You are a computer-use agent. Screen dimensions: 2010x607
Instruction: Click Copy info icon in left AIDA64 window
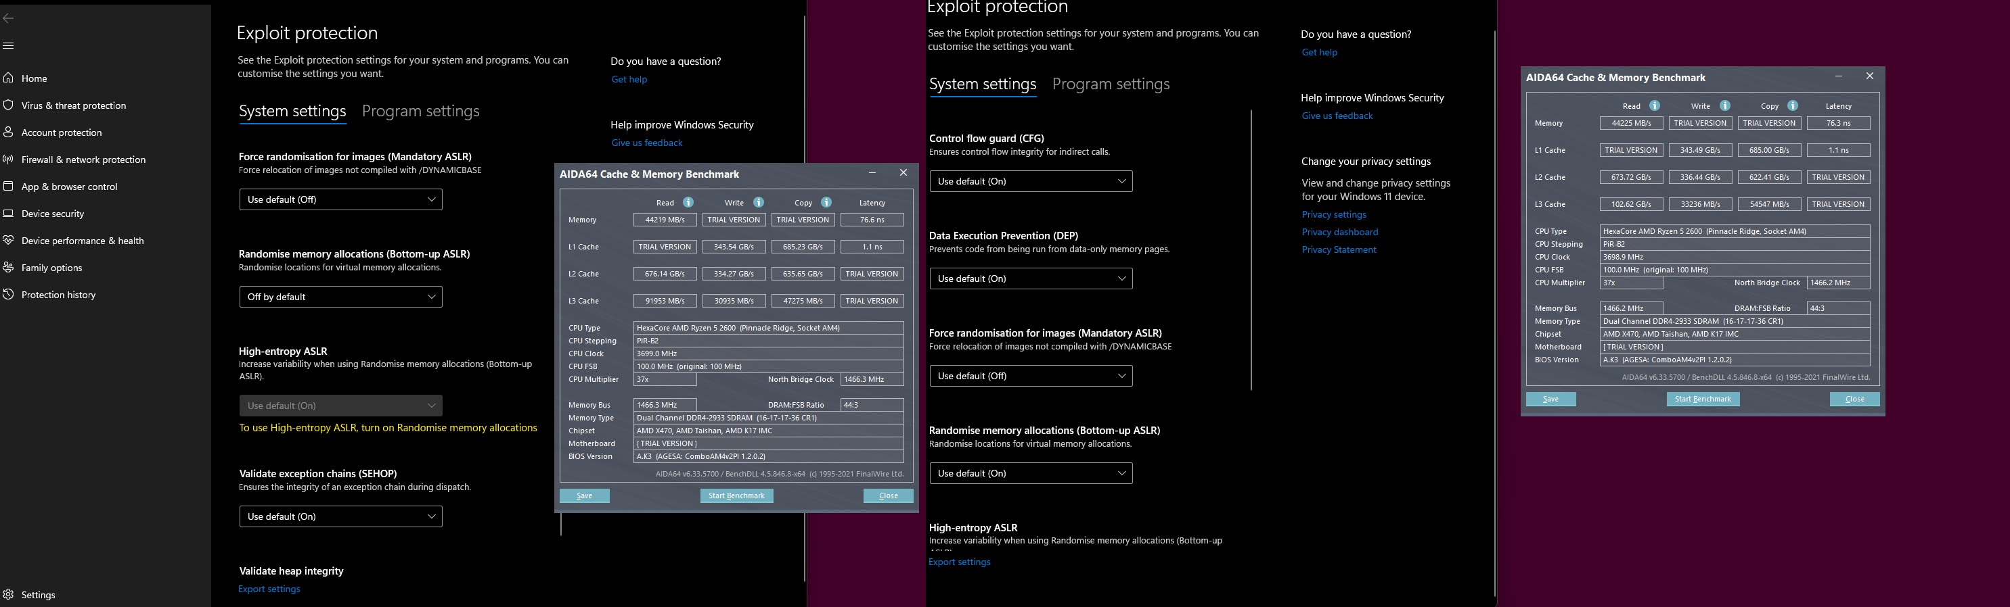[x=826, y=203]
